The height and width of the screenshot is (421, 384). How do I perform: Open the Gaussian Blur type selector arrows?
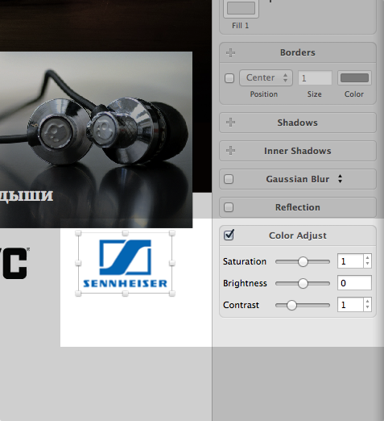click(340, 179)
